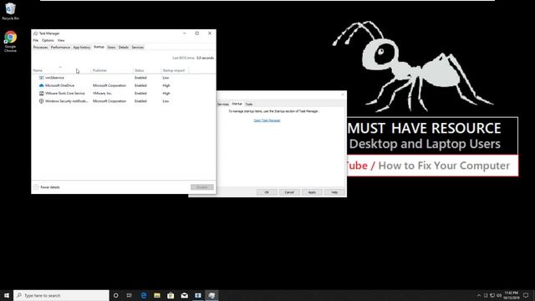Open the Windows Start menu
This screenshot has width=535, height=301.
(7, 295)
